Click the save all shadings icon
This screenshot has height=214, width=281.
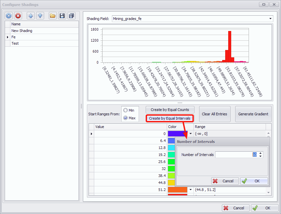71,16
